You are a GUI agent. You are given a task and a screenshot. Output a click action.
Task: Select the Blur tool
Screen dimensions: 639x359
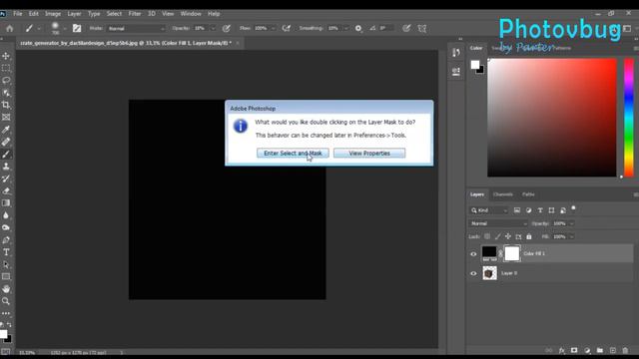point(6,215)
